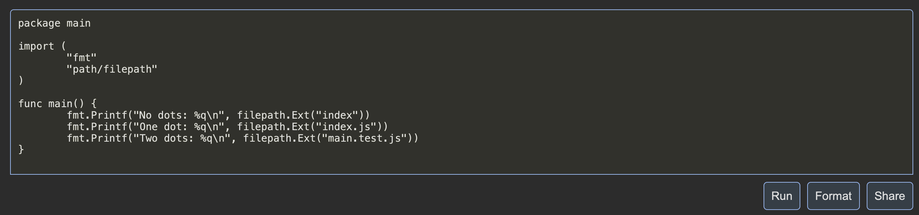Click the "Two dots" Printf line
The width and height of the screenshot is (919, 215).
click(x=242, y=138)
